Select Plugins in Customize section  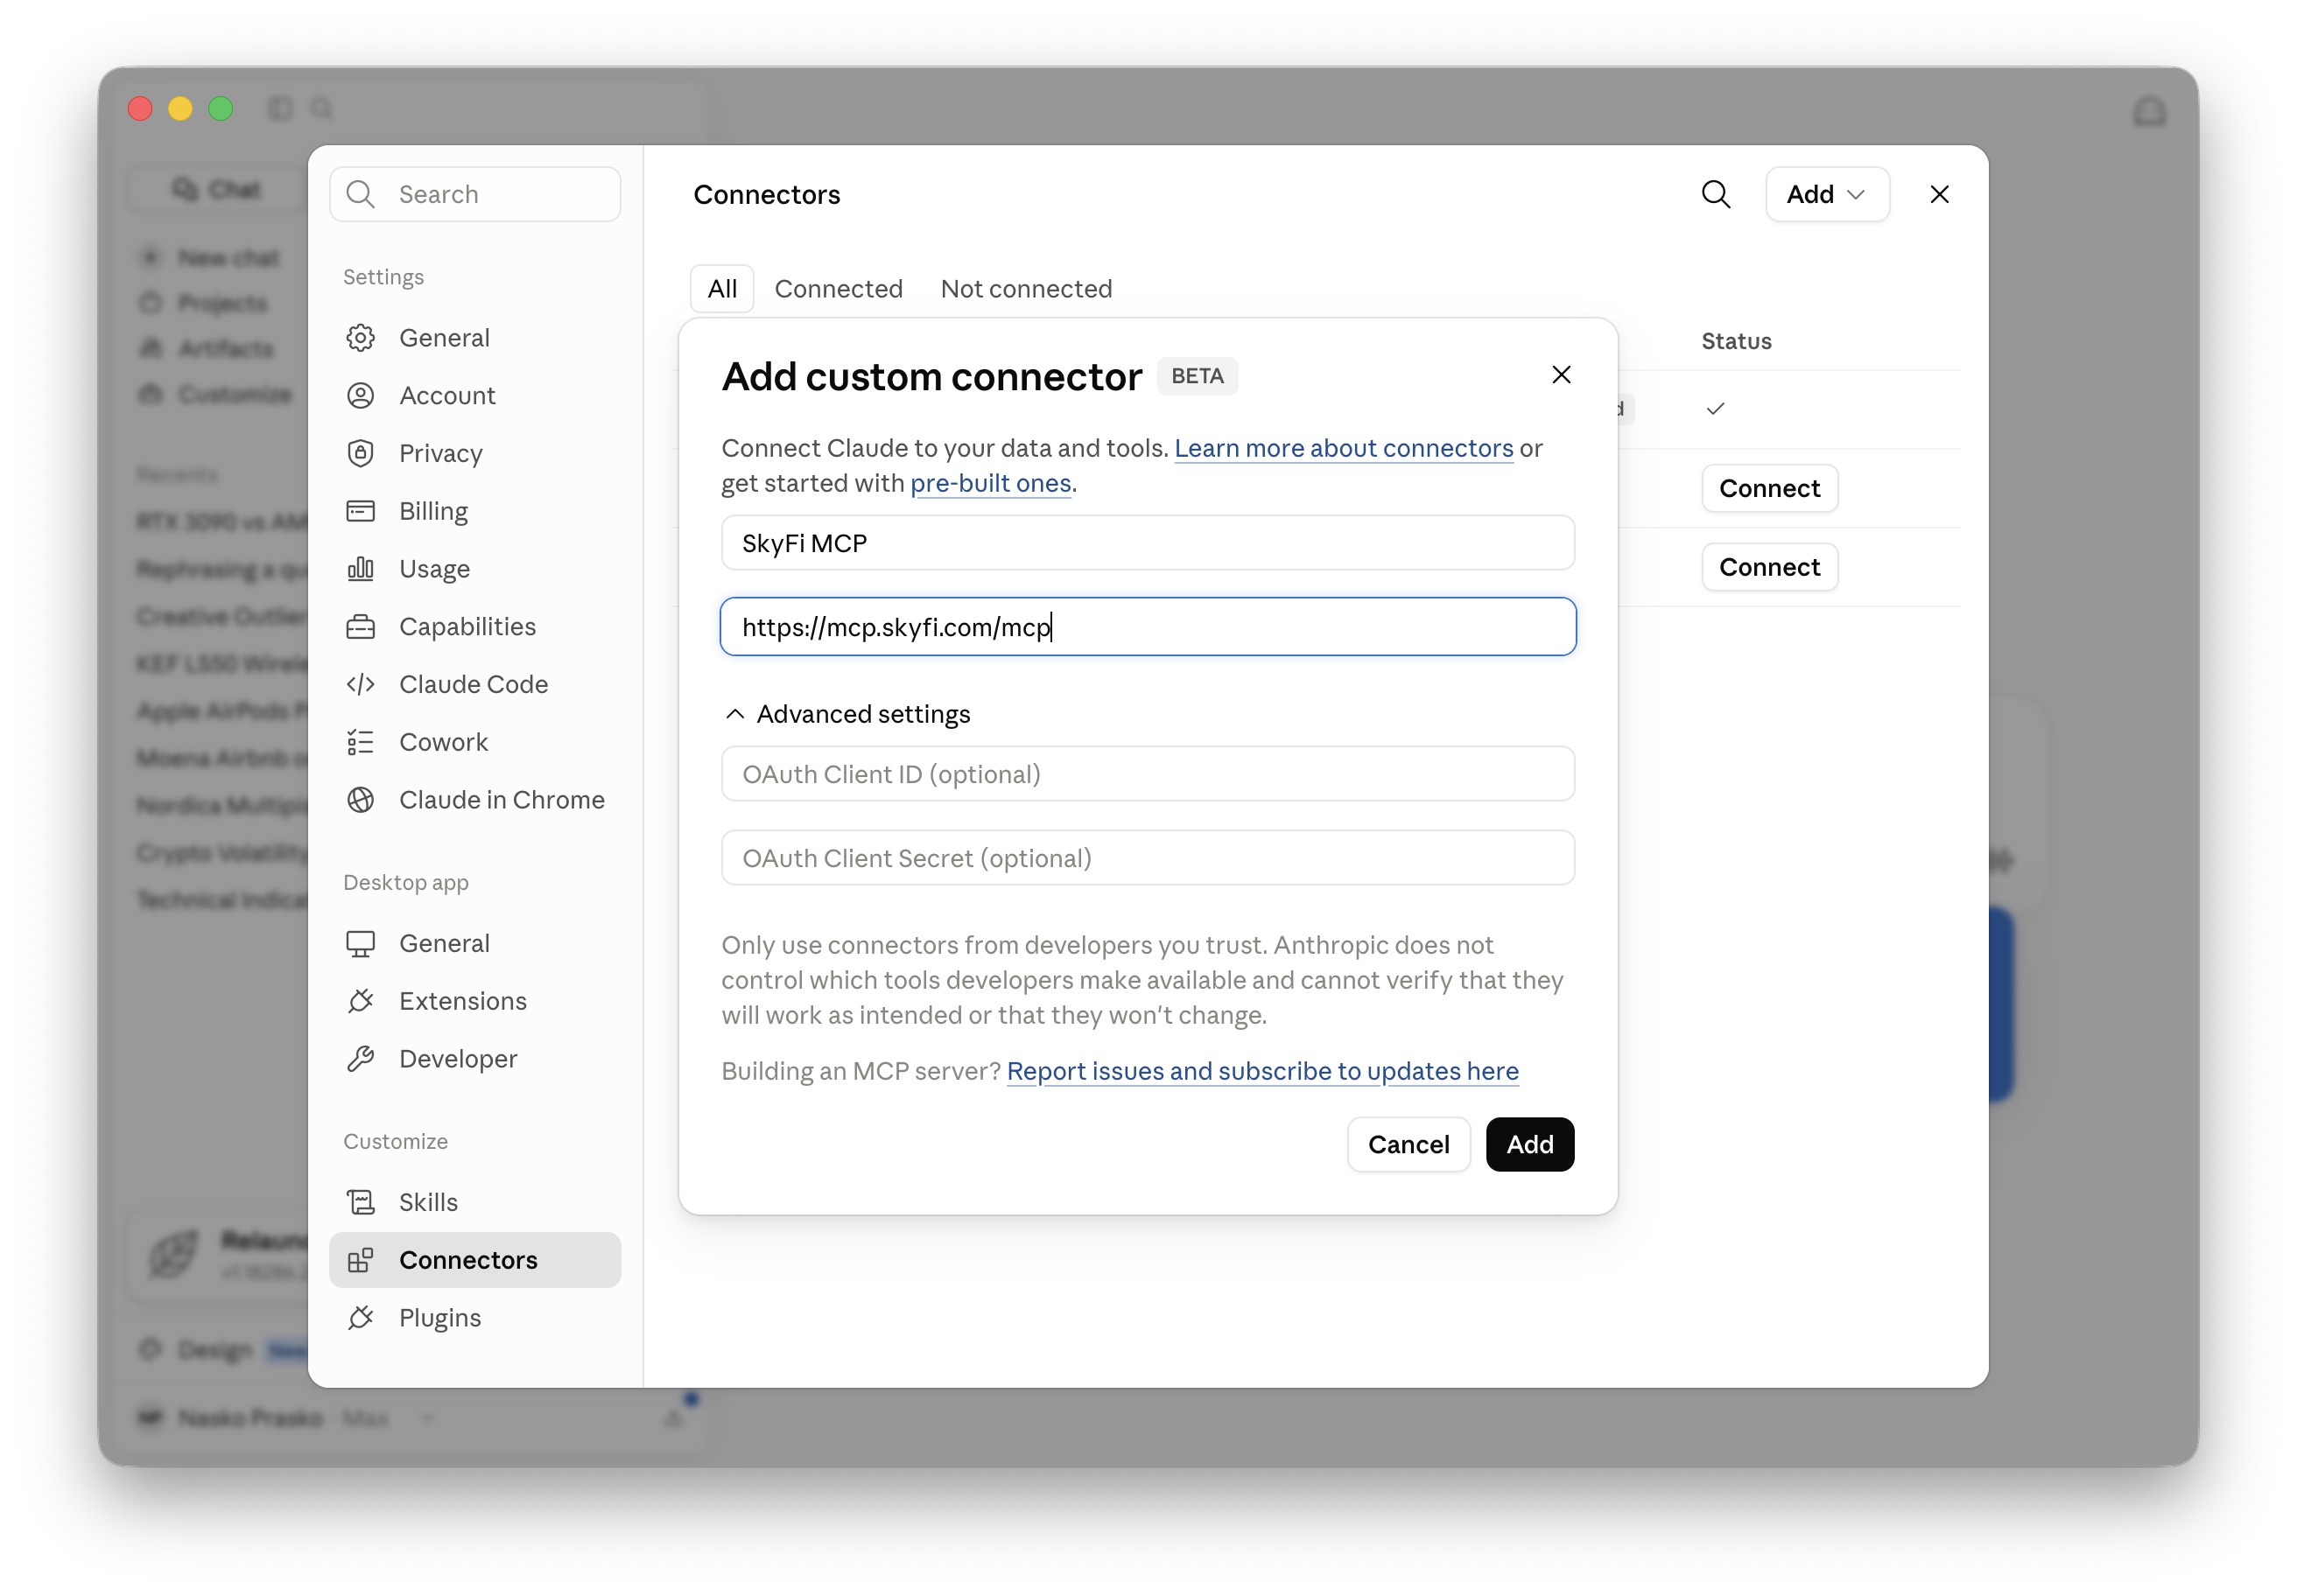(x=475, y=1318)
